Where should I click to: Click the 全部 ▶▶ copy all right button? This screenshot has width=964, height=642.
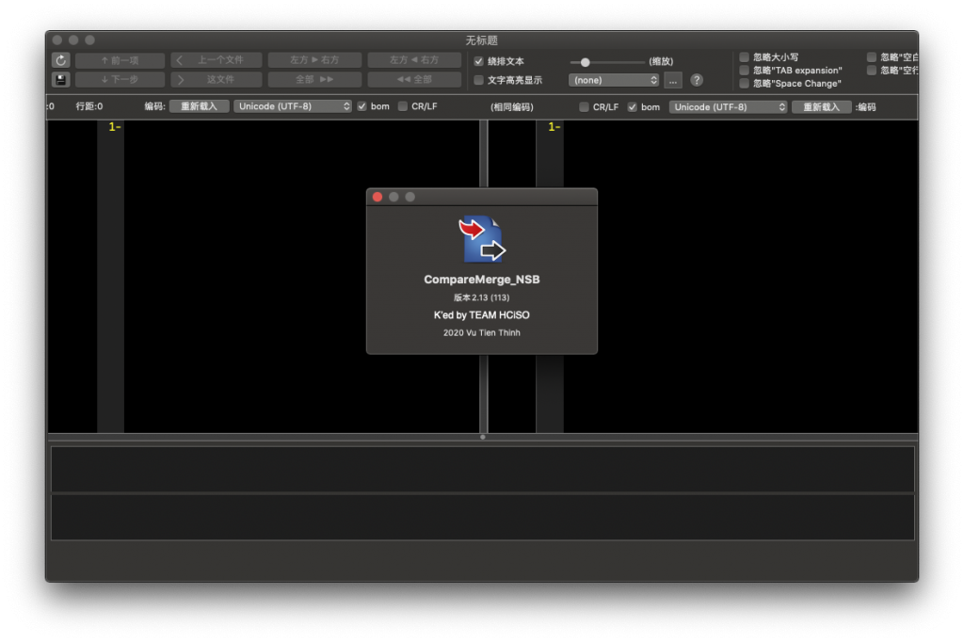(x=314, y=79)
